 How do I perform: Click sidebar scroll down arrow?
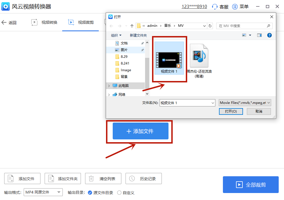click(147, 94)
